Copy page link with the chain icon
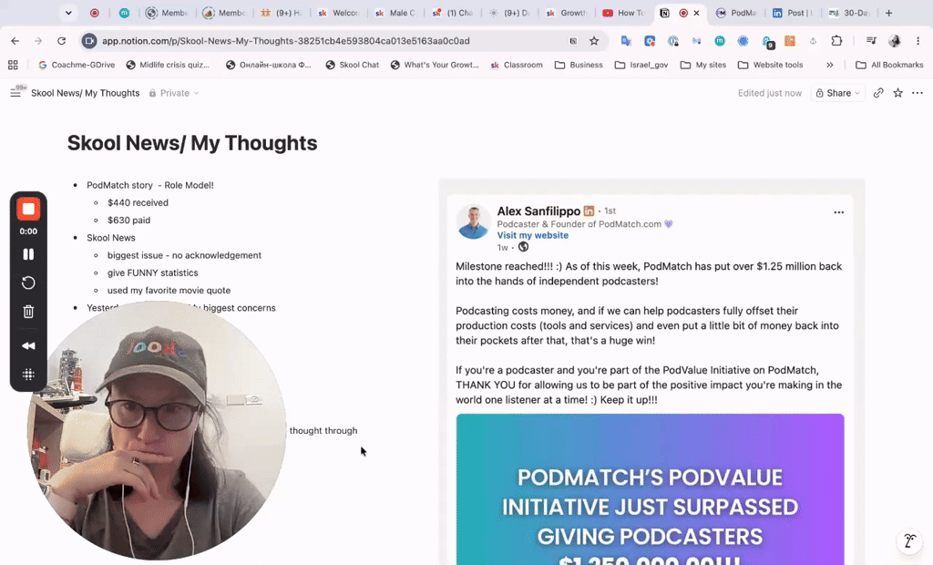The height and width of the screenshot is (565, 933). (x=878, y=93)
